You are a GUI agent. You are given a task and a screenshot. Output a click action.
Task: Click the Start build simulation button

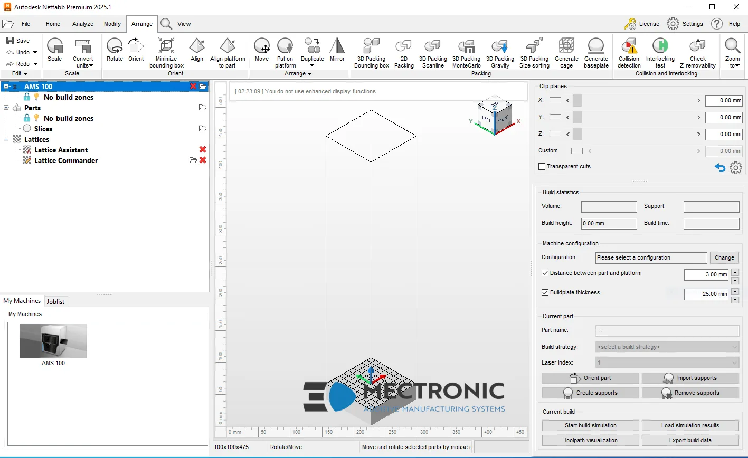click(590, 425)
